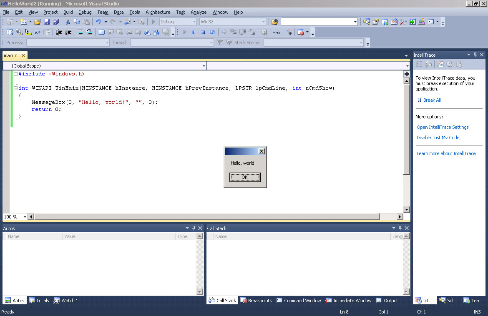Switch to the Immediate Window tab

(349, 301)
